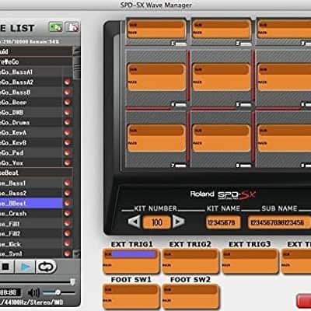Select the MAIN slot of EXT TRIG3
311x311 pixels.
pos(250,265)
